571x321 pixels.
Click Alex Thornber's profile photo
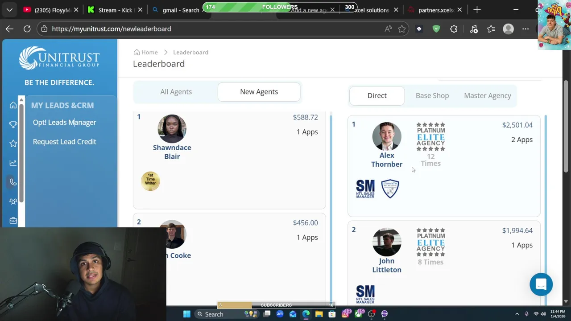387,136
